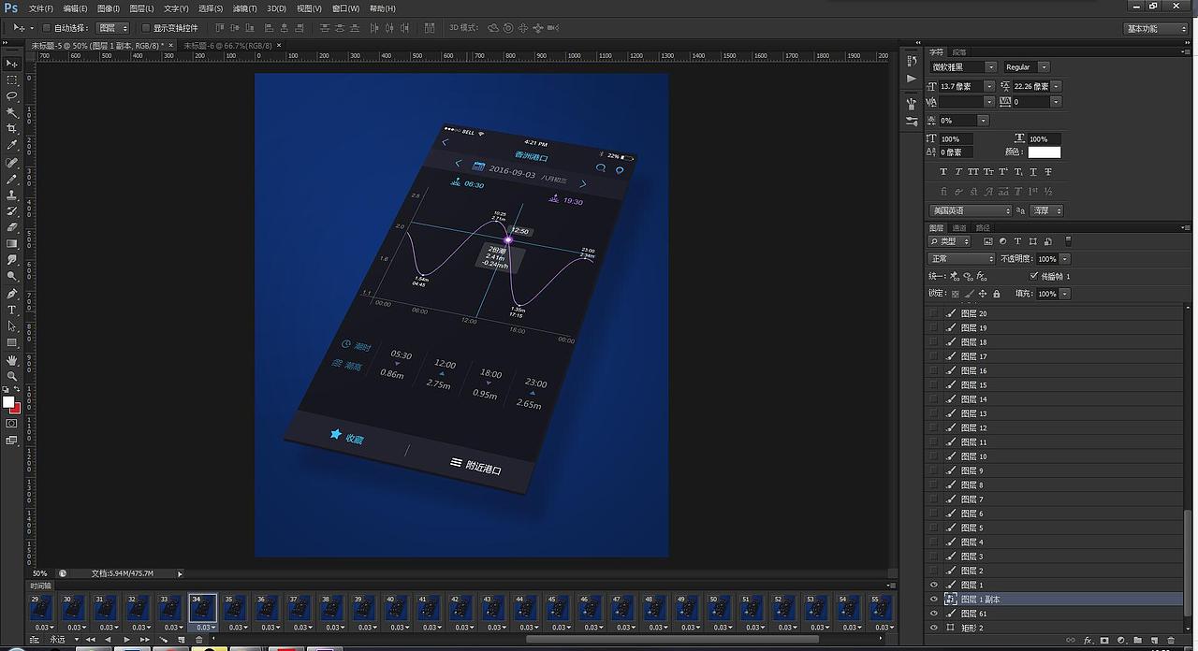
Task: Hide layer 图层 61 eye icon
Action: point(933,614)
